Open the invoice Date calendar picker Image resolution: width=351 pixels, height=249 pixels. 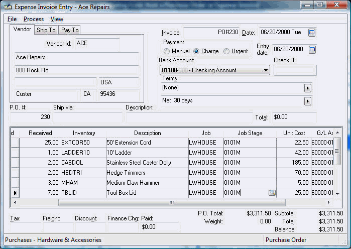pyautogui.click(x=312, y=33)
